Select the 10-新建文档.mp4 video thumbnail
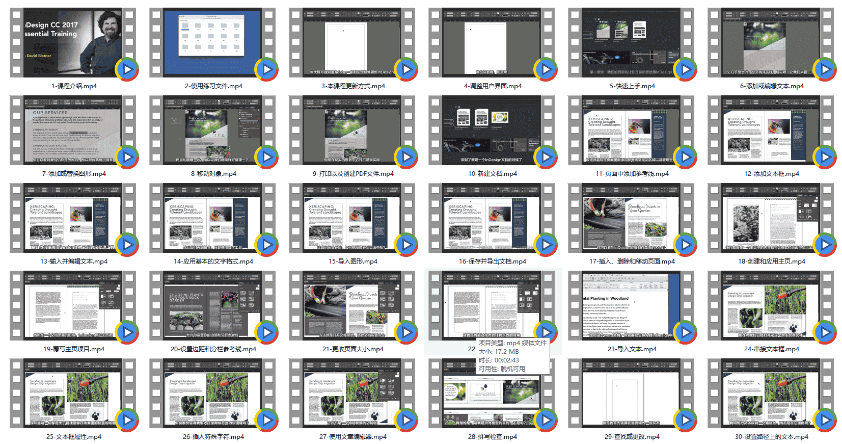Screen dimensions: 842x444 (x=492, y=130)
